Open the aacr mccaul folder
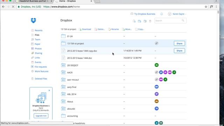This screenshot has width=224, height=126. 73,80
